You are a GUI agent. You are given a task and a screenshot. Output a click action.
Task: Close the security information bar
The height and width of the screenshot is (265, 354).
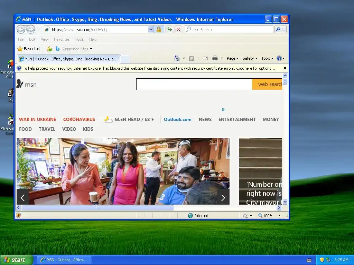(285, 68)
